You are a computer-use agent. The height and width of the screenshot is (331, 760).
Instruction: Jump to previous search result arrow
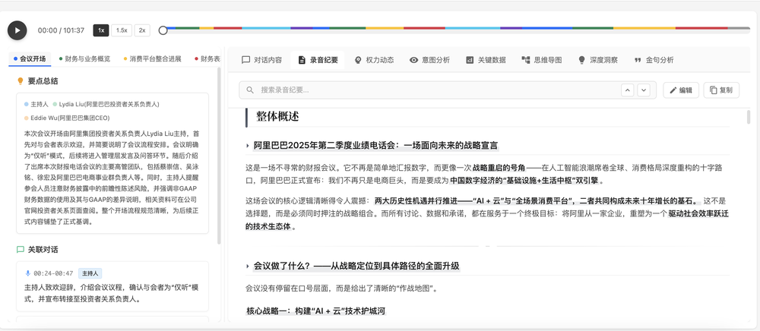(x=627, y=90)
